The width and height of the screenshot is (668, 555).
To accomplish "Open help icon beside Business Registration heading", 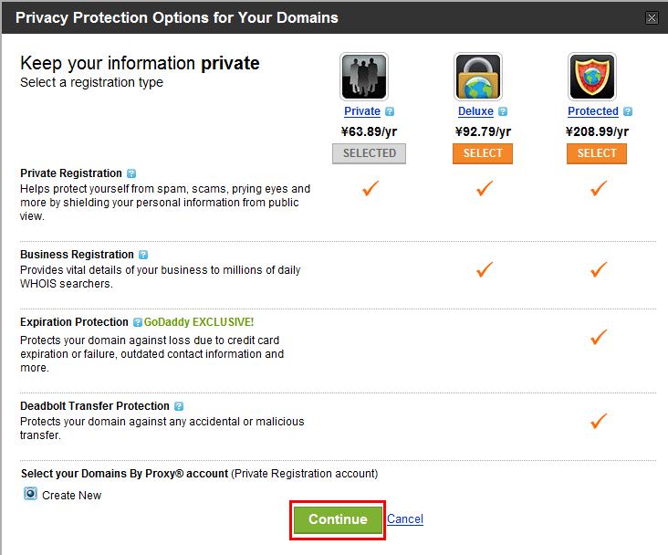I will 143,255.
